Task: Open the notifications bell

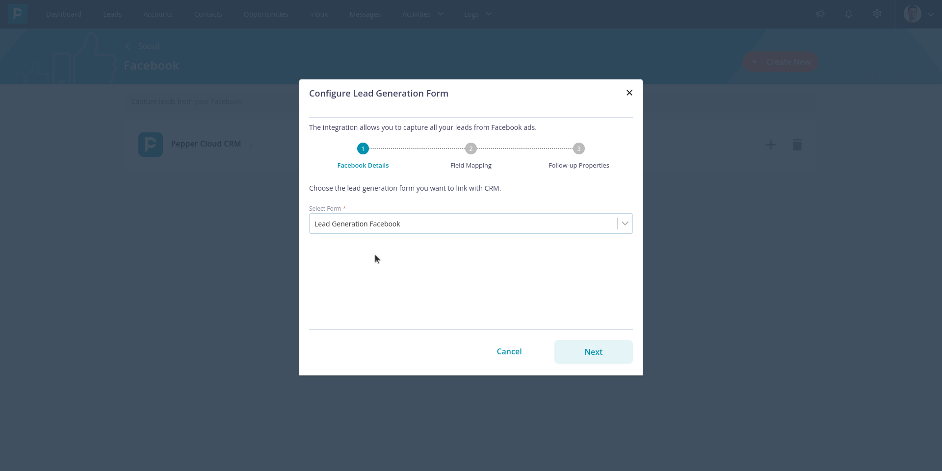Action: pyautogui.click(x=849, y=14)
